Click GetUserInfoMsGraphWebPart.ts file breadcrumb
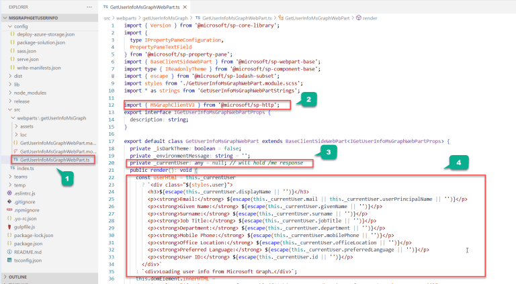The width and height of the screenshot is (516, 284). click(x=237, y=18)
